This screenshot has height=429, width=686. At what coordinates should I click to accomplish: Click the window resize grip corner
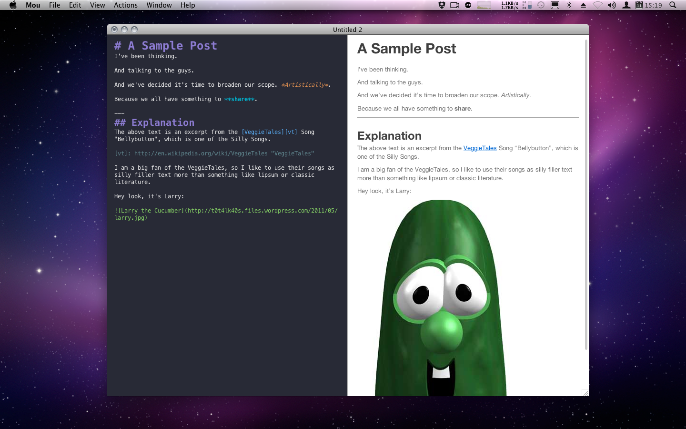[x=585, y=392]
